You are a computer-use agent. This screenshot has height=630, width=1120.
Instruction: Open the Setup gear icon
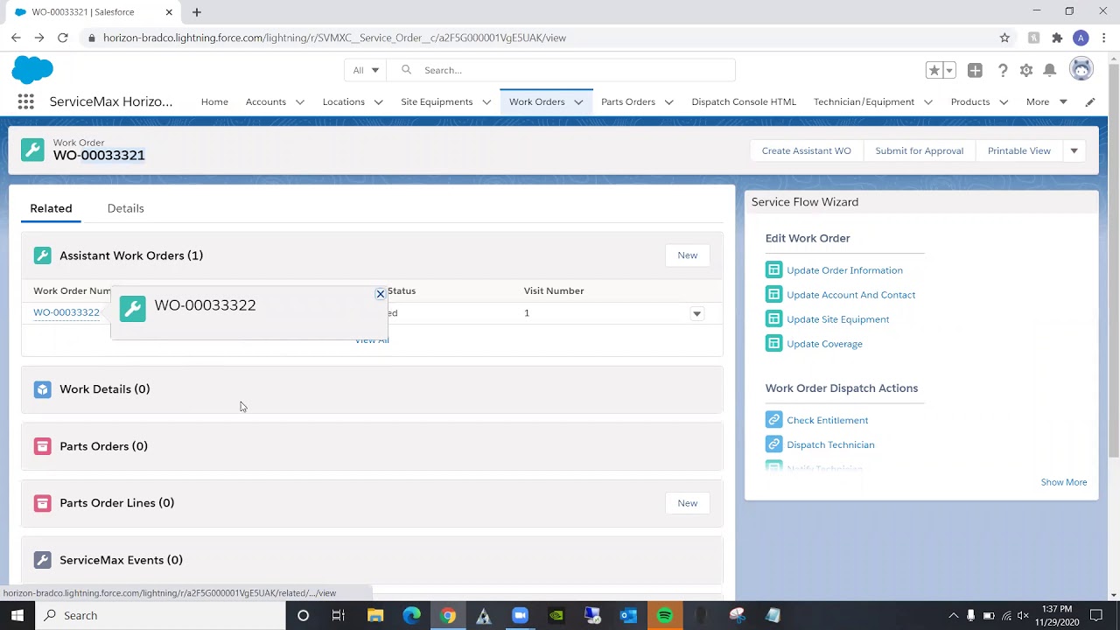pyautogui.click(x=1026, y=70)
